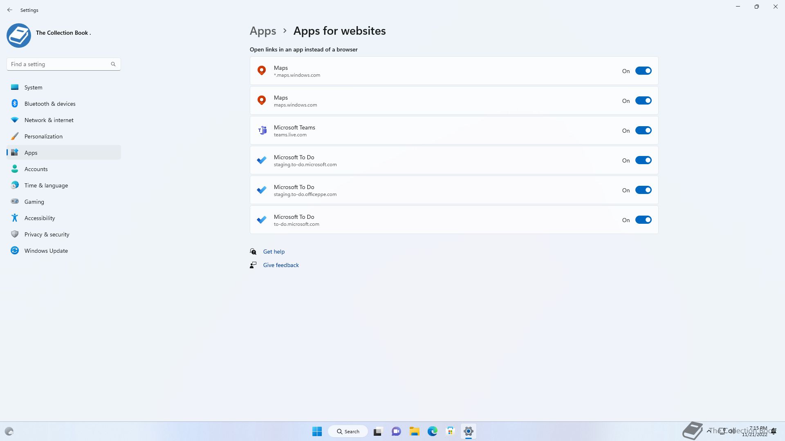Open Accounts category

[x=63, y=169]
